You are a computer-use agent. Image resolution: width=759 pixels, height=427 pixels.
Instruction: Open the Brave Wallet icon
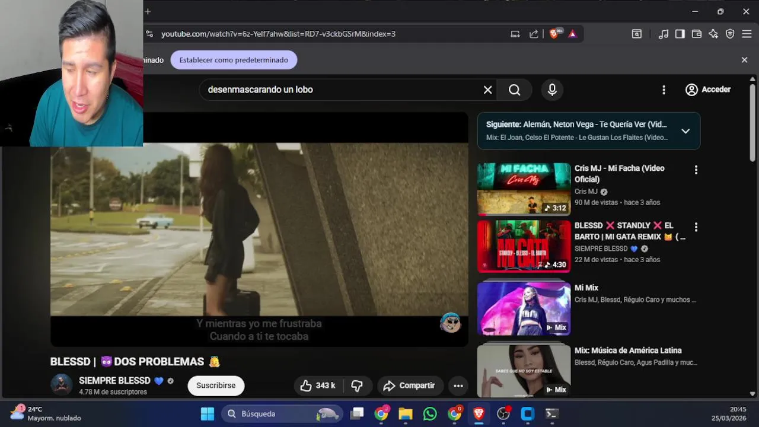(x=697, y=34)
